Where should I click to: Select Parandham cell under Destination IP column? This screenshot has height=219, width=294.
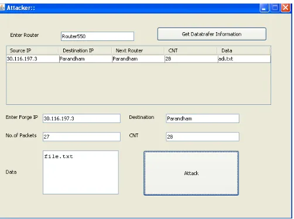tap(86, 59)
